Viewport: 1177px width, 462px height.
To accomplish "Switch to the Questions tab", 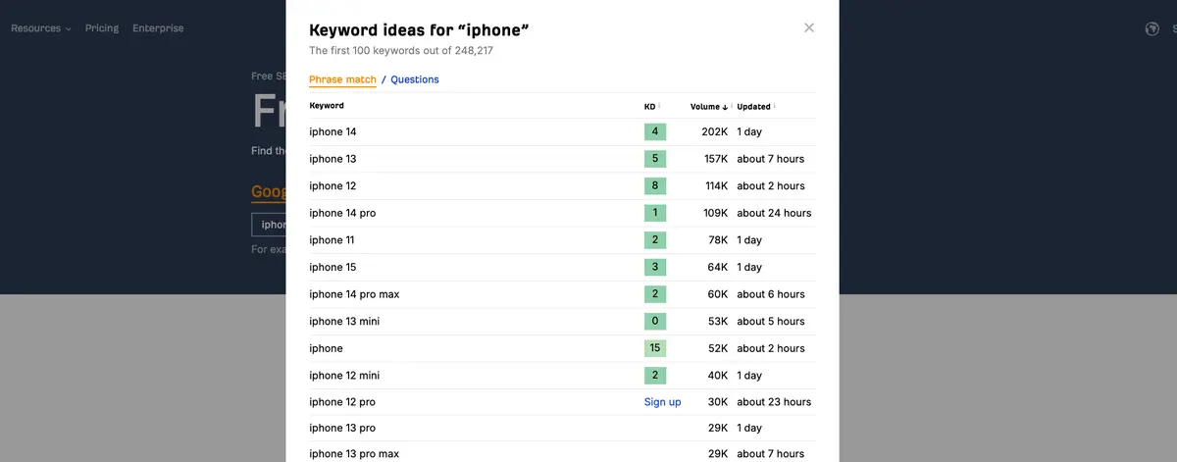I will coord(415,79).
